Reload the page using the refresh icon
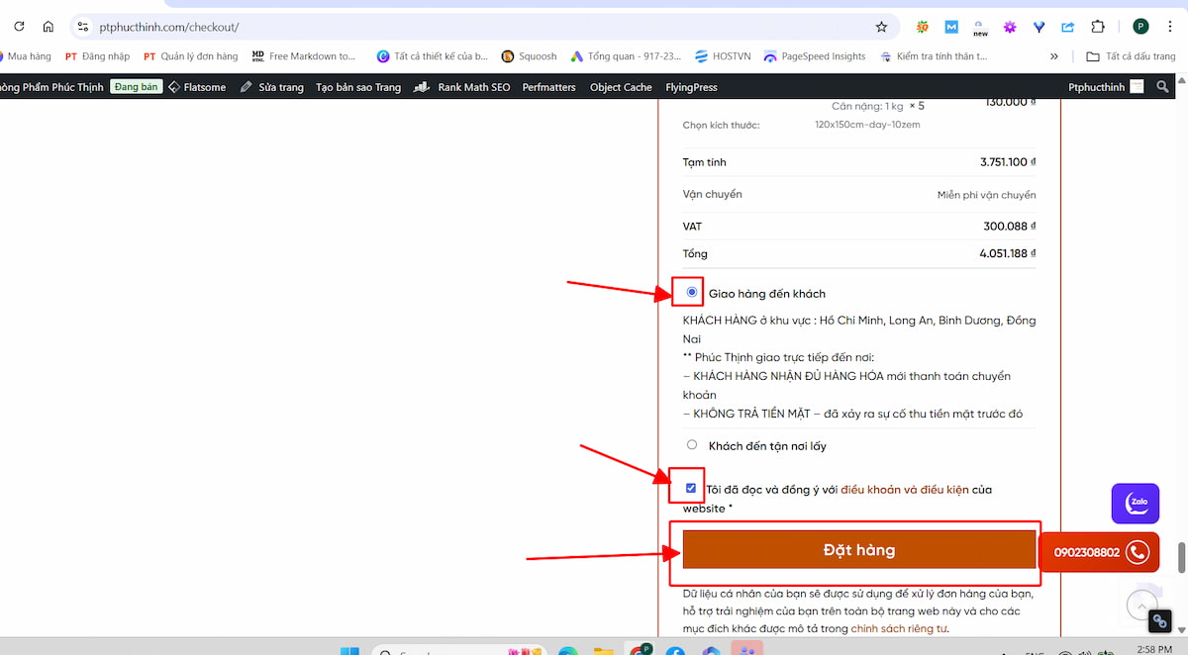This screenshot has height=655, width=1188. (19, 27)
